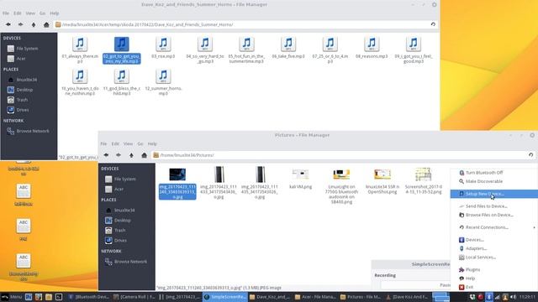Image resolution: width=538 pixels, height=302 pixels.
Task: Click Bluetooth tray icon on taskbar
Action: click(488, 297)
